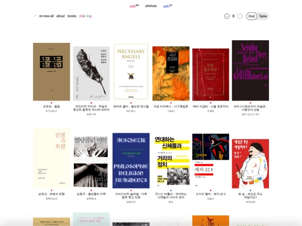
Task: Click the 테리 이글턴 : 신을 옹호하다 title
Action: pos(211,106)
